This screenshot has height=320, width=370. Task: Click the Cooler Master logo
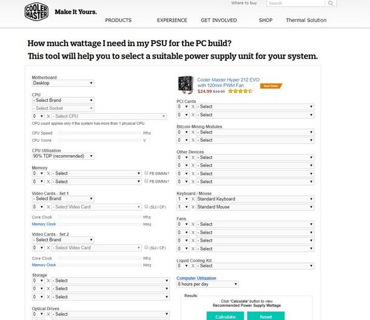pyautogui.click(x=36, y=12)
